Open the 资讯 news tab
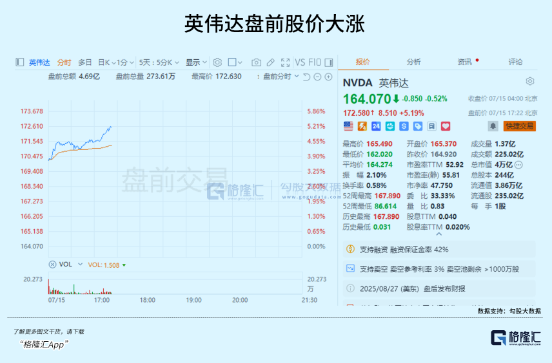 tap(465, 62)
